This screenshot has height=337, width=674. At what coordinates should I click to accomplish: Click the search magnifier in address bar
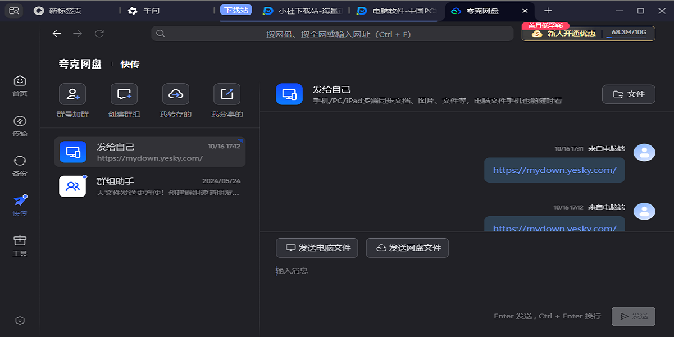tap(161, 34)
